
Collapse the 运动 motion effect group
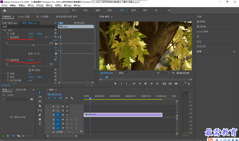[2, 30]
